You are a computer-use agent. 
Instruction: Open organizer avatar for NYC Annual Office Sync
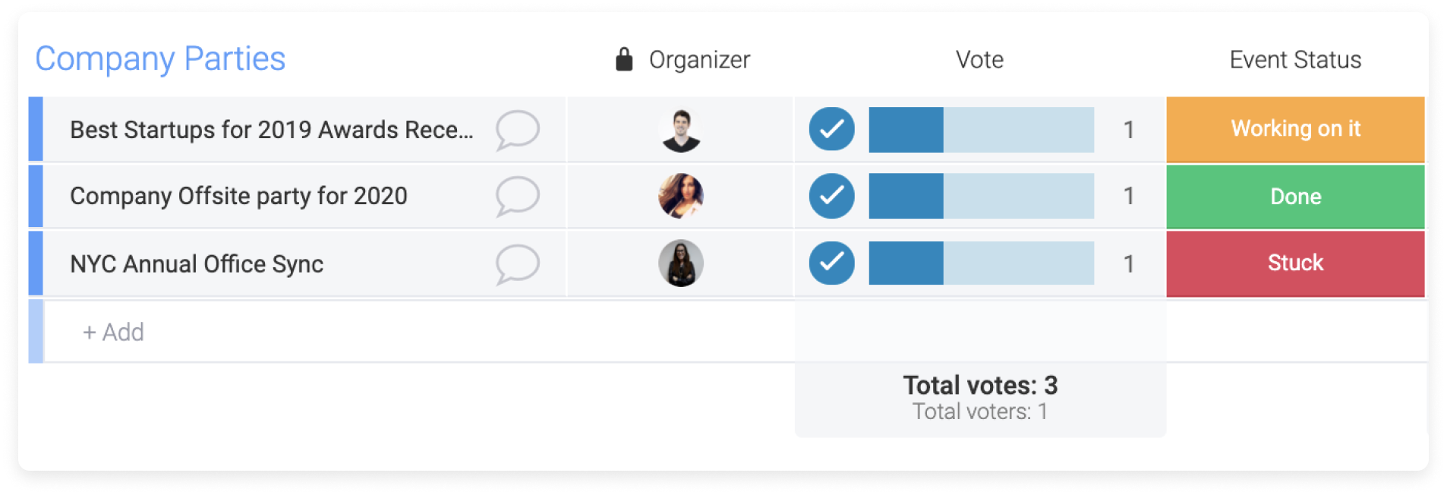pos(680,263)
